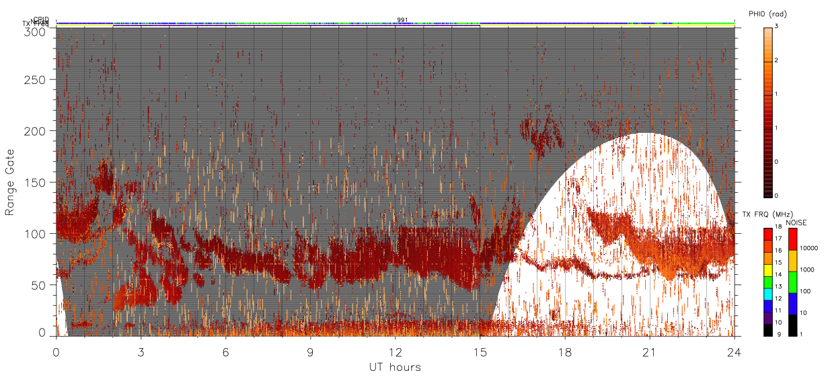Image resolution: width=826 pixels, height=381 pixels.
Task: Click the red 17-18 MHz TX FRQ swatch
Action: pos(768,235)
